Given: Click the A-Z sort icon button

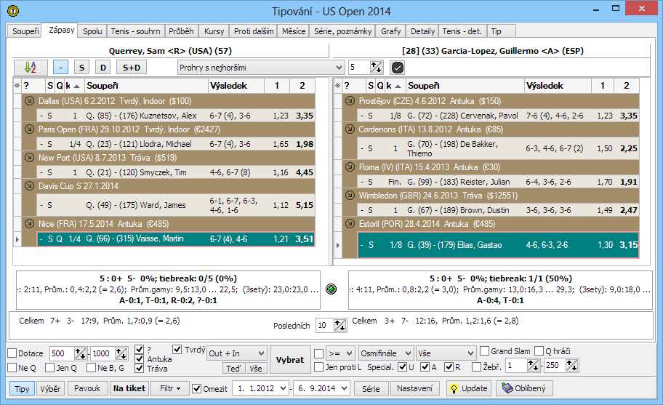Looking at the screenshot, I should (x=31, y=68).
